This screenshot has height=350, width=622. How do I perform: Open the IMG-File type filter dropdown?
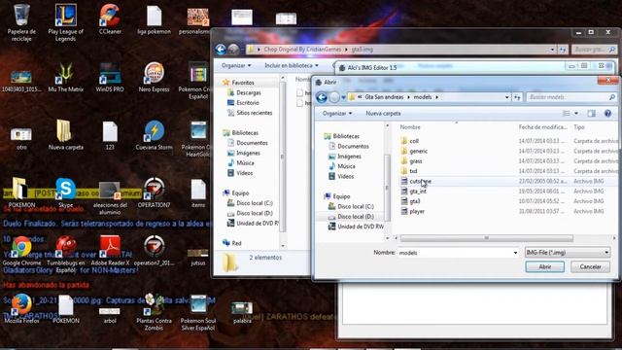(x=568, y=253)
